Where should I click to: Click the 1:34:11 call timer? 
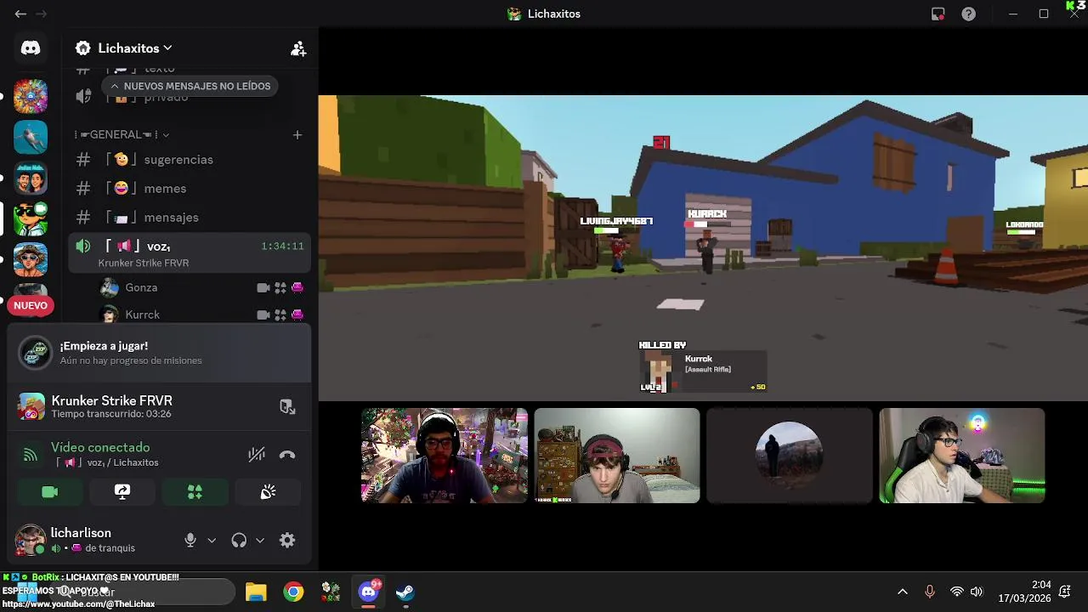(x=282, y=246)
